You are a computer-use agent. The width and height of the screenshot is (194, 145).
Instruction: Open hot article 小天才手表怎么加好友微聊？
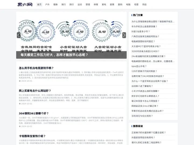[x=145, y=91]
